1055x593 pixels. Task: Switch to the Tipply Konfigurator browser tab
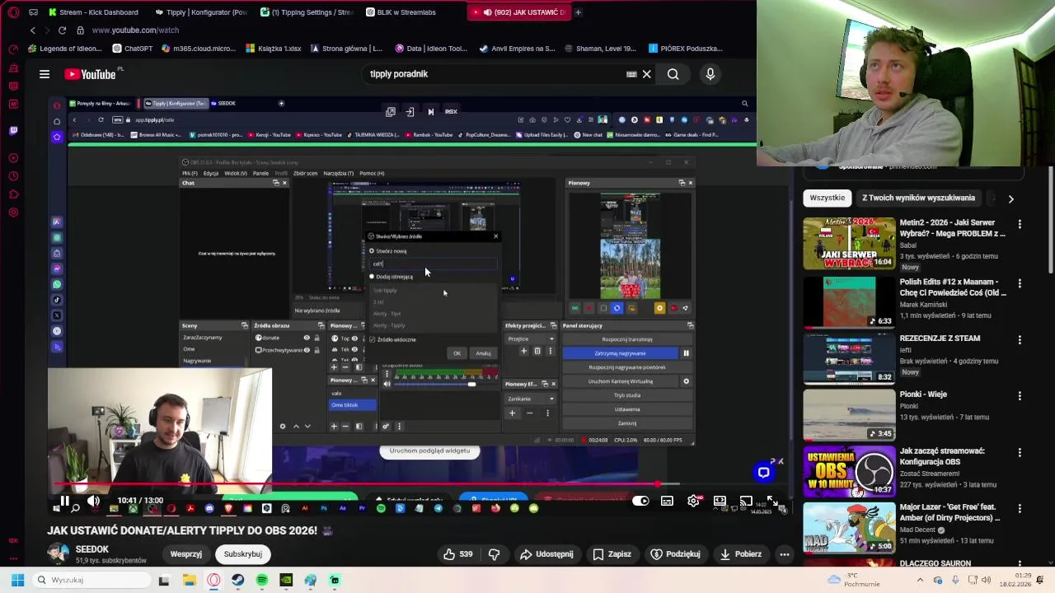(200, 12)
